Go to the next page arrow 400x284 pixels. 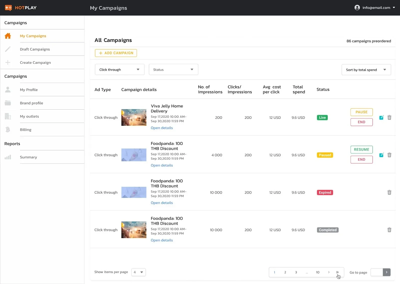coord(329,272)
